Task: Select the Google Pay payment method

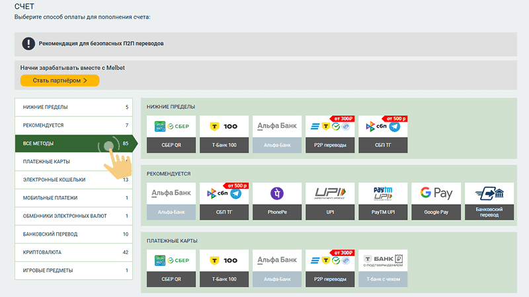Action: point(436,201)
